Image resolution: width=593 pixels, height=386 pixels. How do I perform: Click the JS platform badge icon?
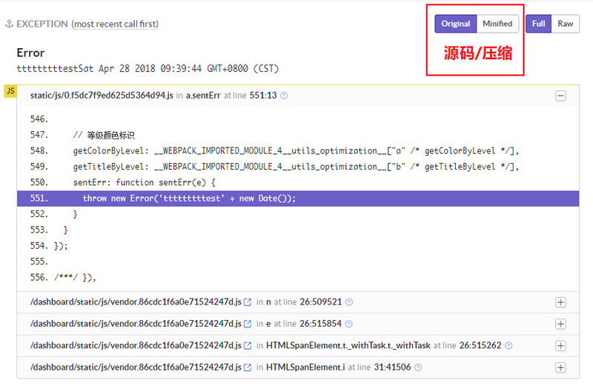coord(10,91)
